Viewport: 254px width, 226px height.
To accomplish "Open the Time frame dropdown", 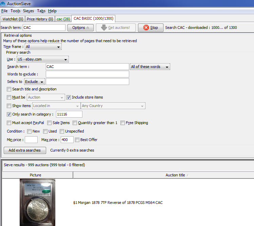I will pyautogui.click(x=43, y=47).
